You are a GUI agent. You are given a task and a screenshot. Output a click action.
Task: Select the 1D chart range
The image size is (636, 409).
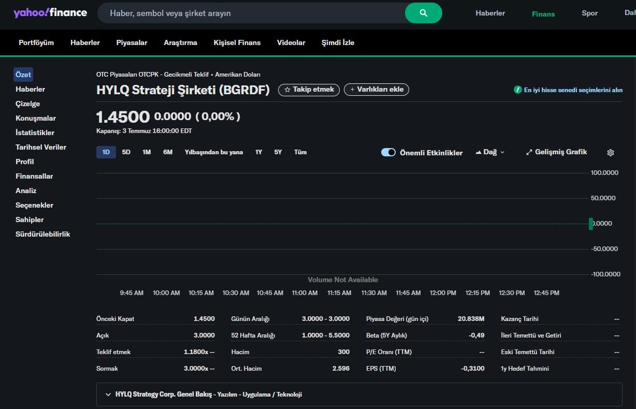[x=106, y=152]
